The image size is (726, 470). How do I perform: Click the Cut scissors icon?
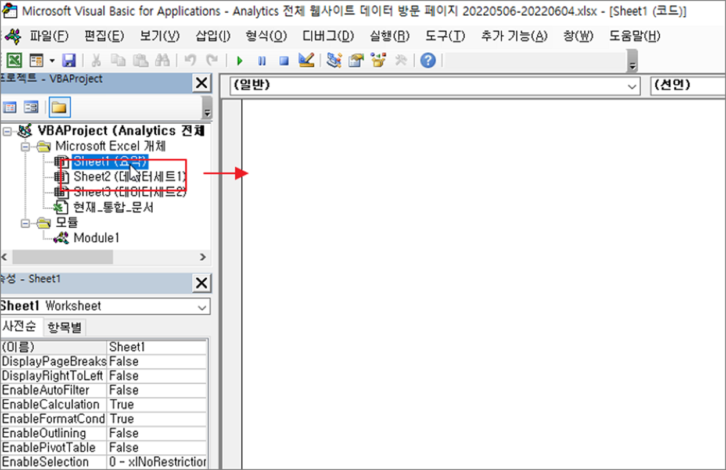click(x=96, y=60)
